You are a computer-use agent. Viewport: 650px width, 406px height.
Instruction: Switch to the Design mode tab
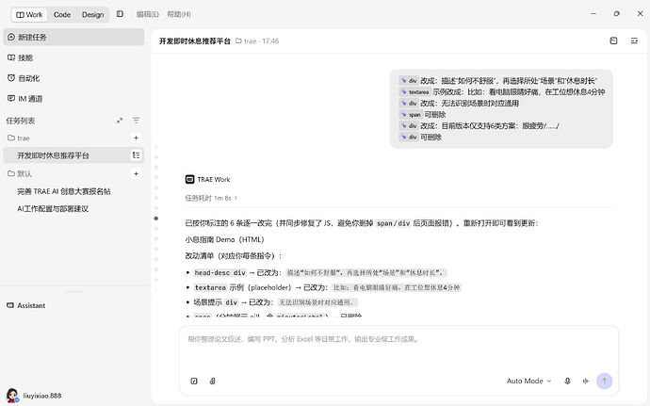point(92,14)
